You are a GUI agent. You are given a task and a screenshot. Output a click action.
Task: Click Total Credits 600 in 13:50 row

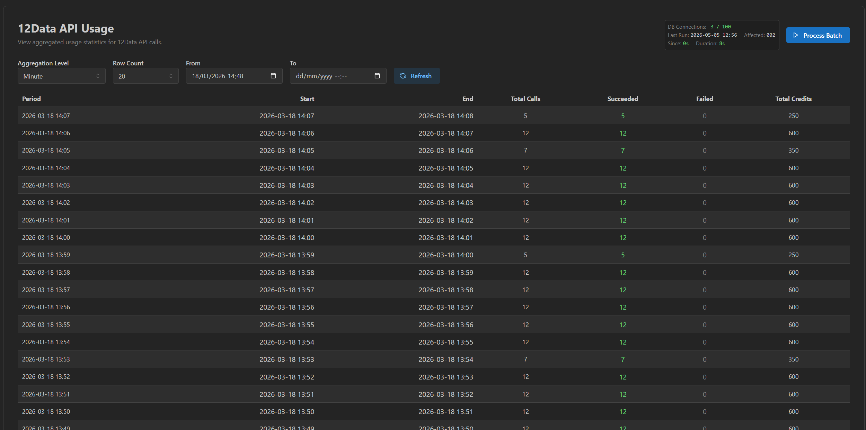[793, 412]
